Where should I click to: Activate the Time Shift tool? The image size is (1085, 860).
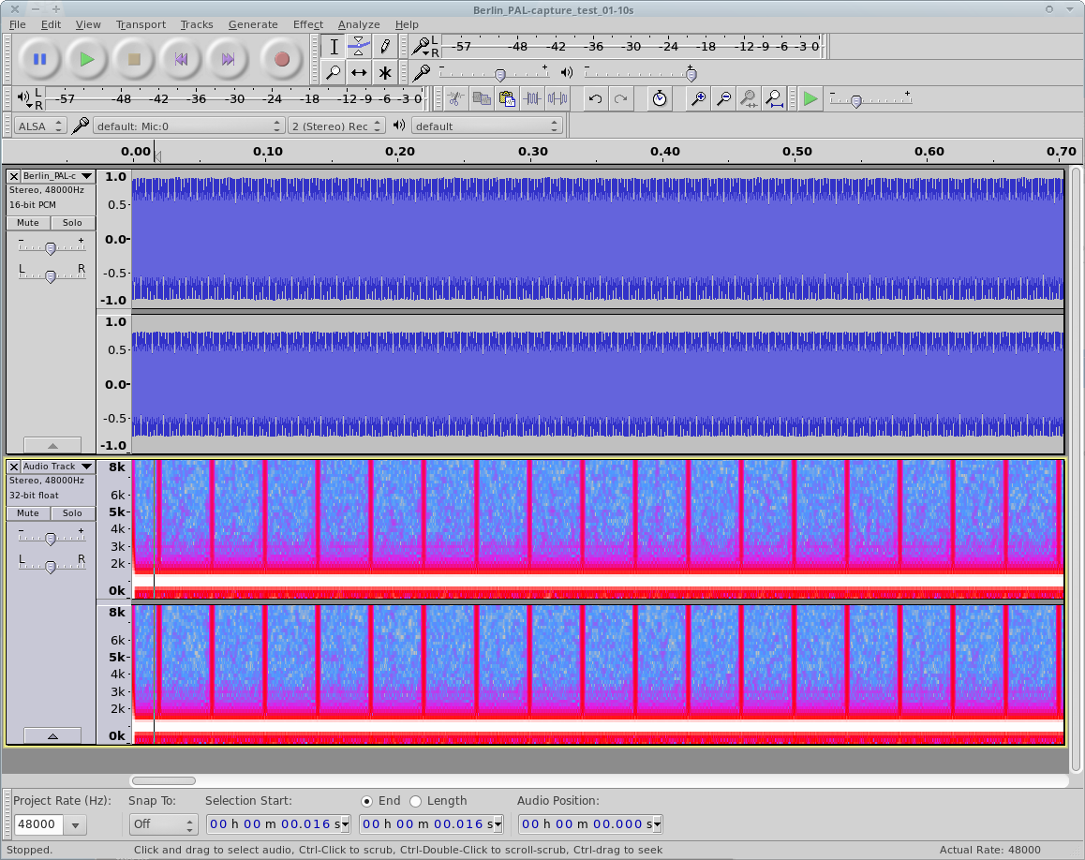[x=359, y=72]
